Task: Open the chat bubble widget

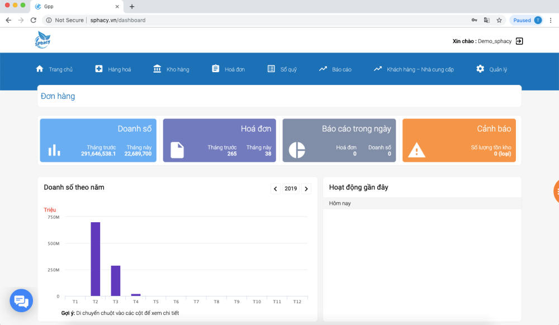Action: click(x=21, y=301)
